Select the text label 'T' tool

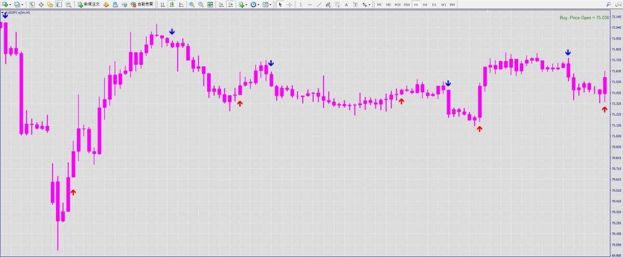pos(355,5)
